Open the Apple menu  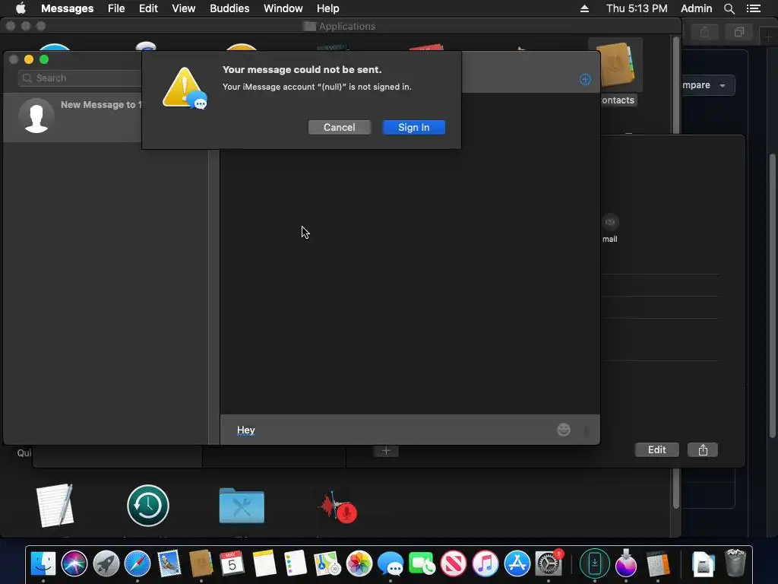click(x=21, y=8)
